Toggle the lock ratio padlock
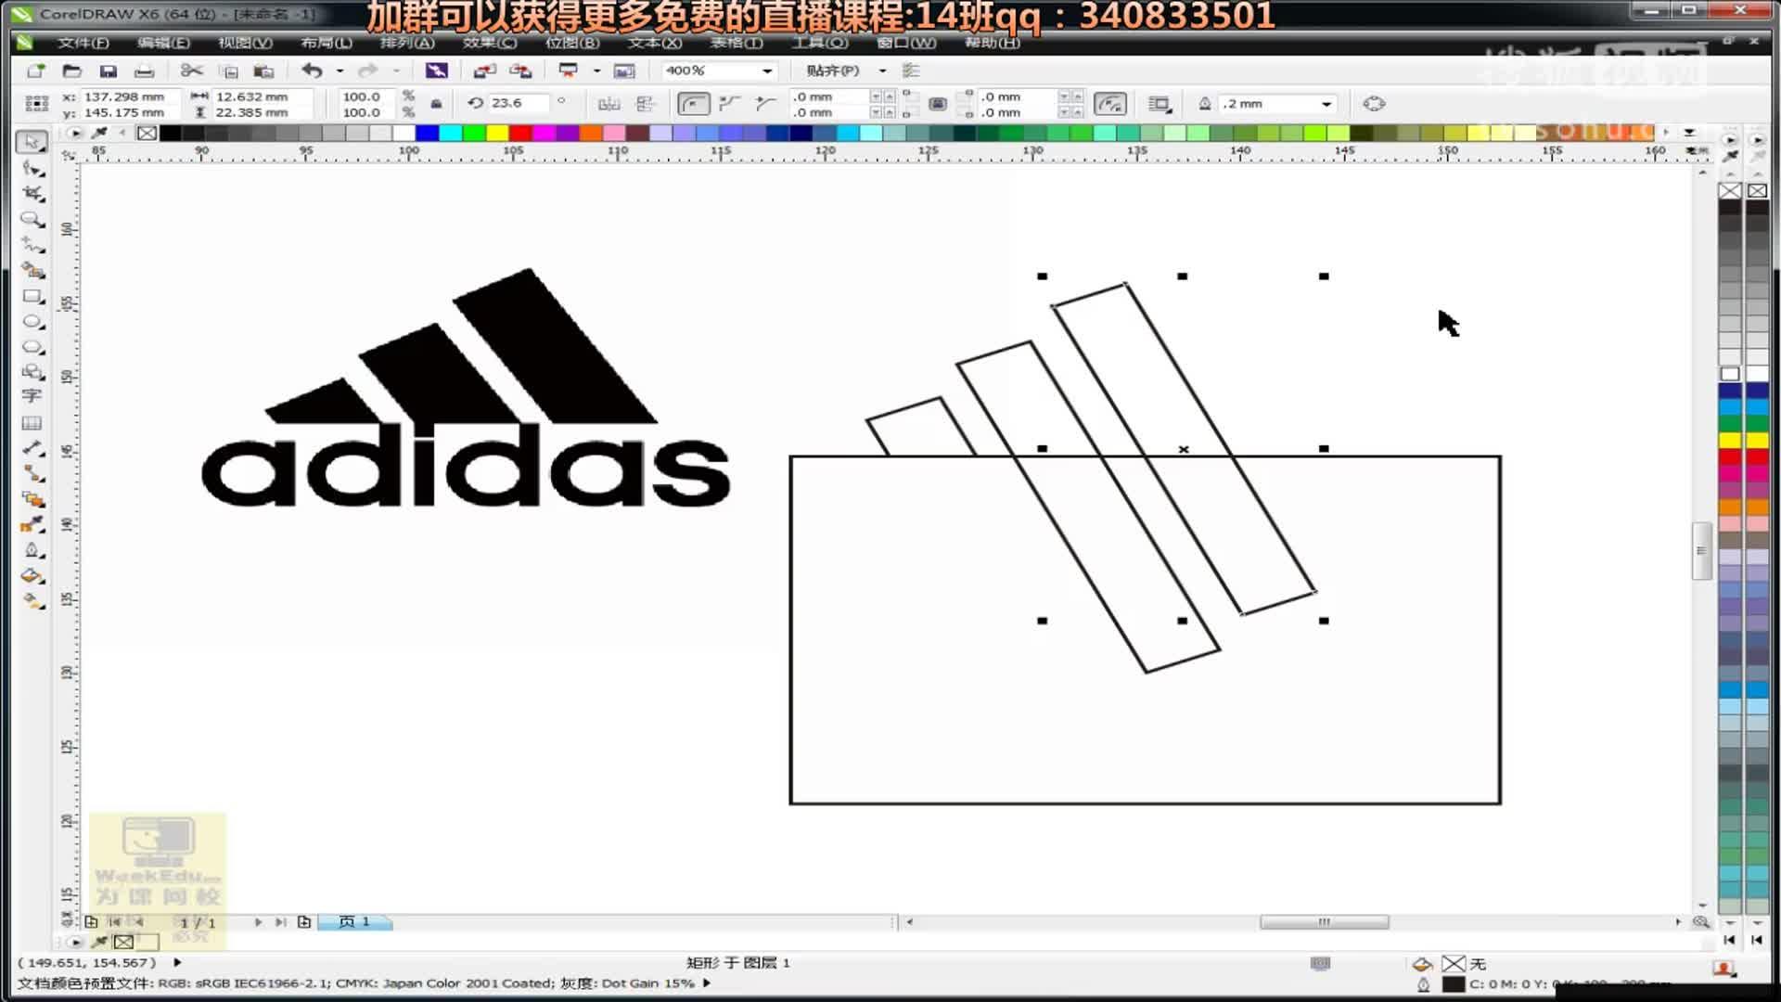Viewport: 1781px width, 1002px height. (436, 104)
